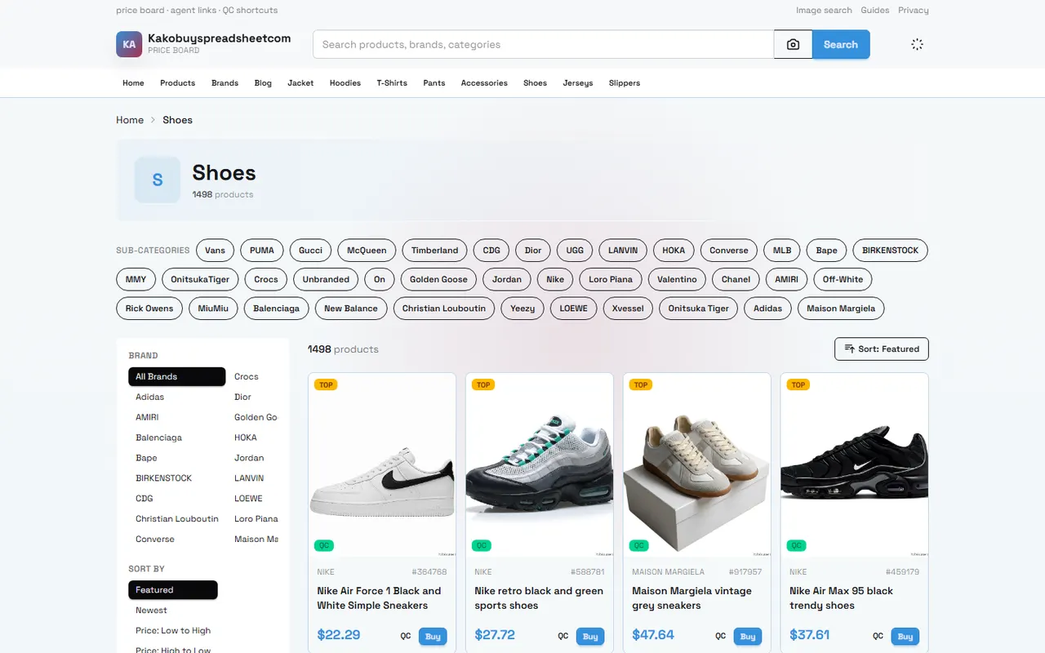Click the breadcrumb chevron separator

153,120
